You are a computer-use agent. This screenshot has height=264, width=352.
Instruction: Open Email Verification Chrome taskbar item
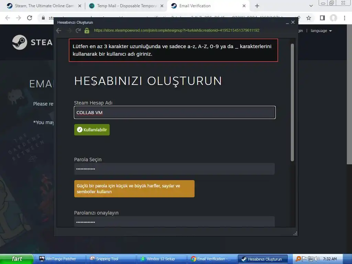(x=212, y=259)
